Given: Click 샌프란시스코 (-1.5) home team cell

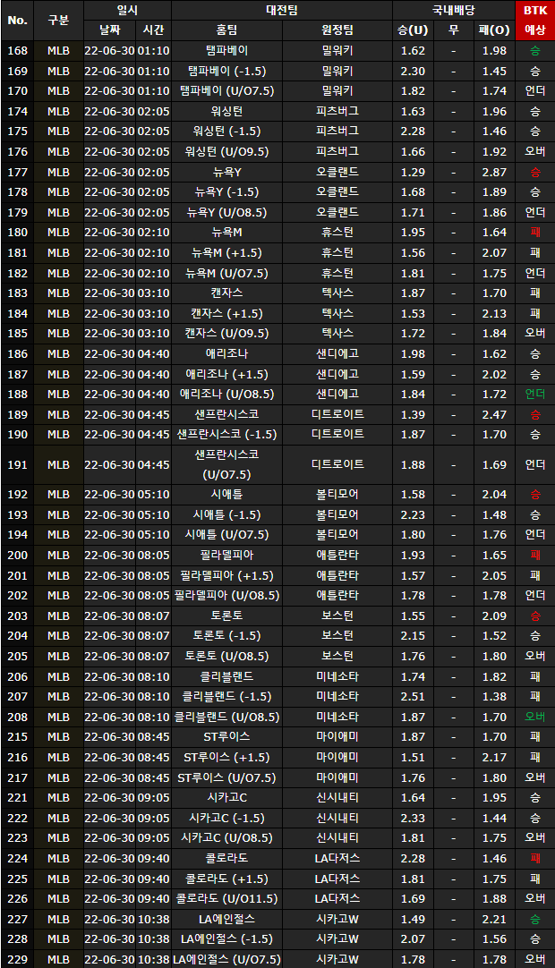Looking at the screenshot, I should (226, 435).
